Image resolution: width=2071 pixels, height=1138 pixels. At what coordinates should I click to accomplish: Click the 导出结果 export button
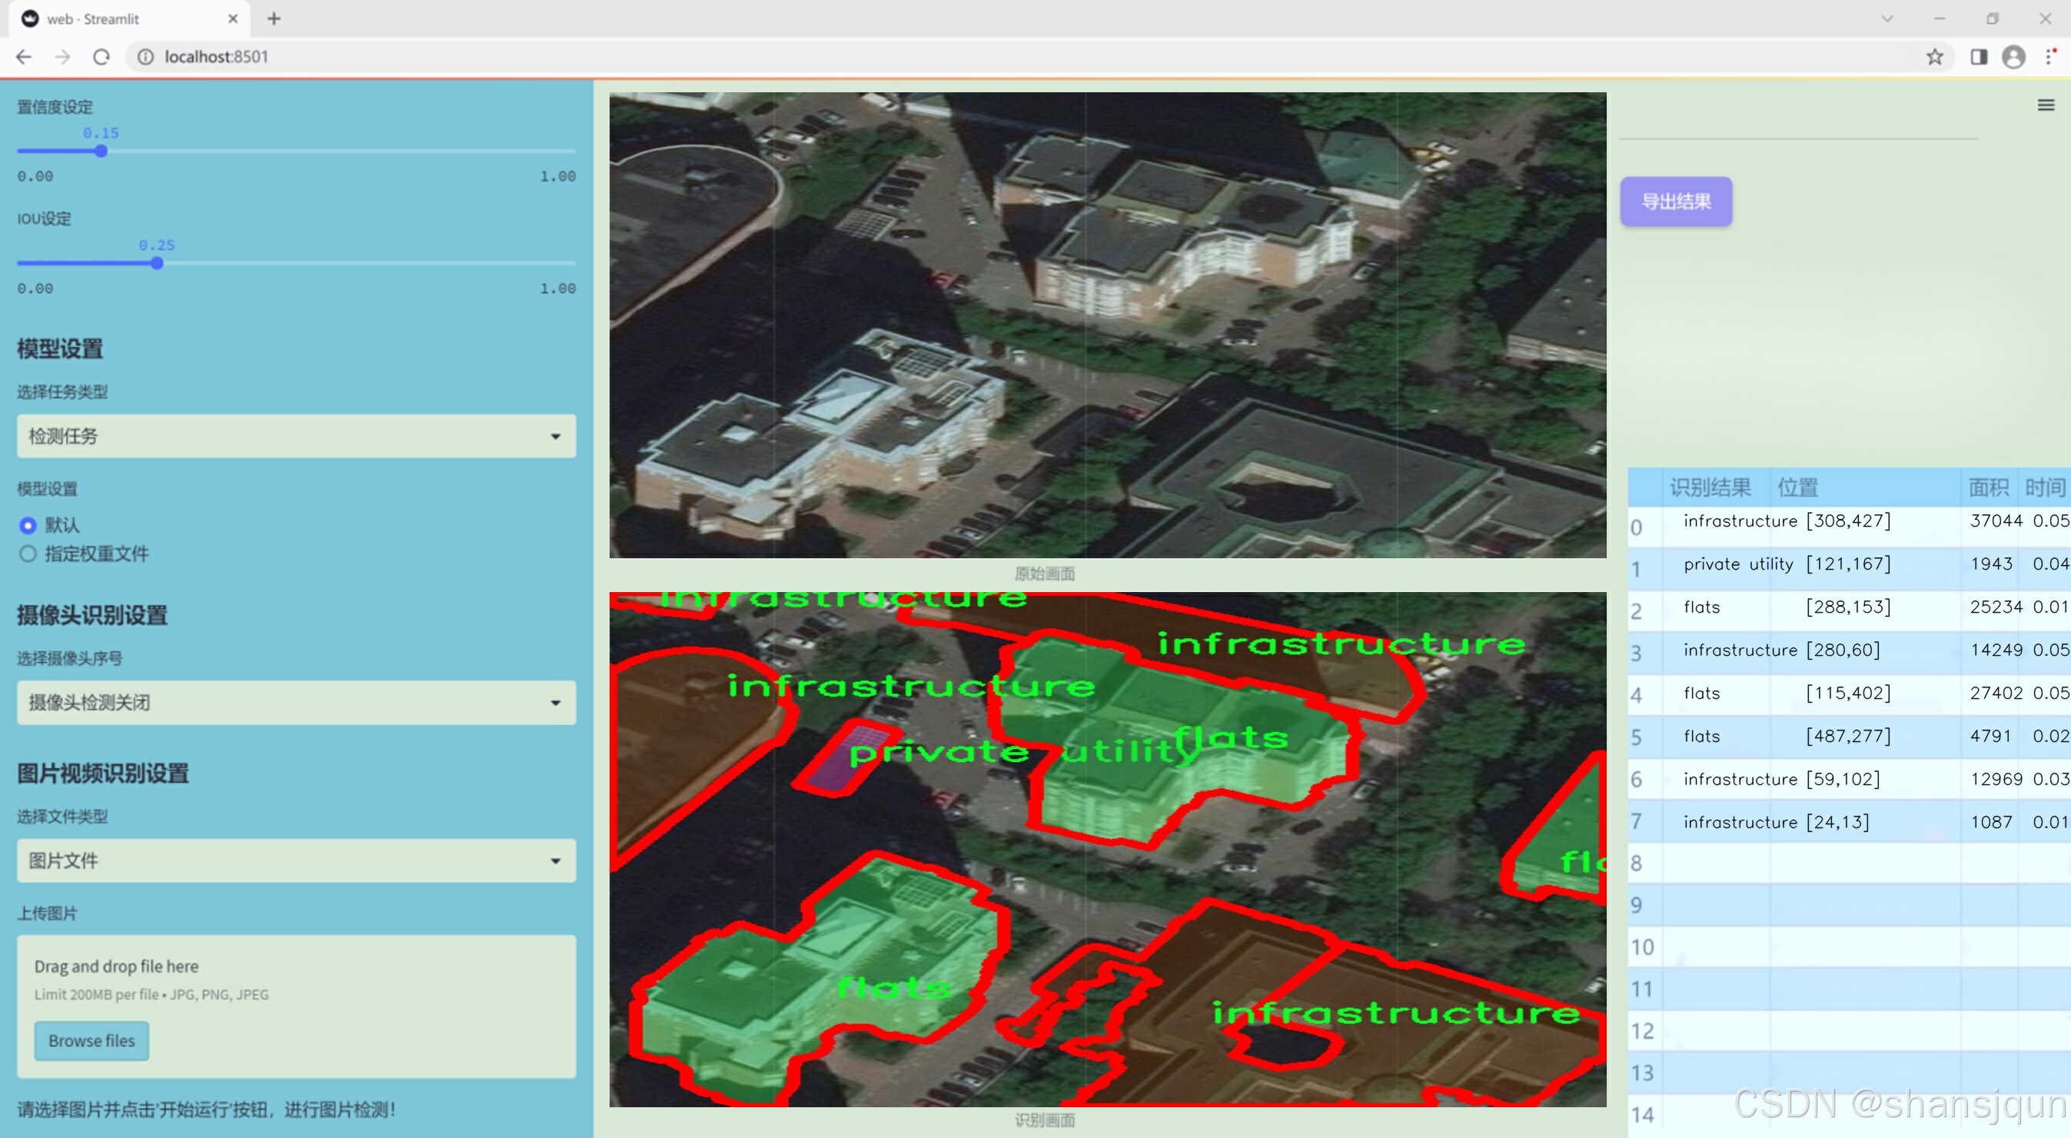(1675, 202)
